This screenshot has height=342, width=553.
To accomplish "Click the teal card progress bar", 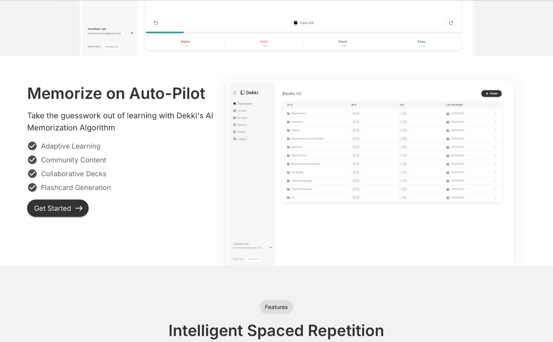I will (165, 32).
